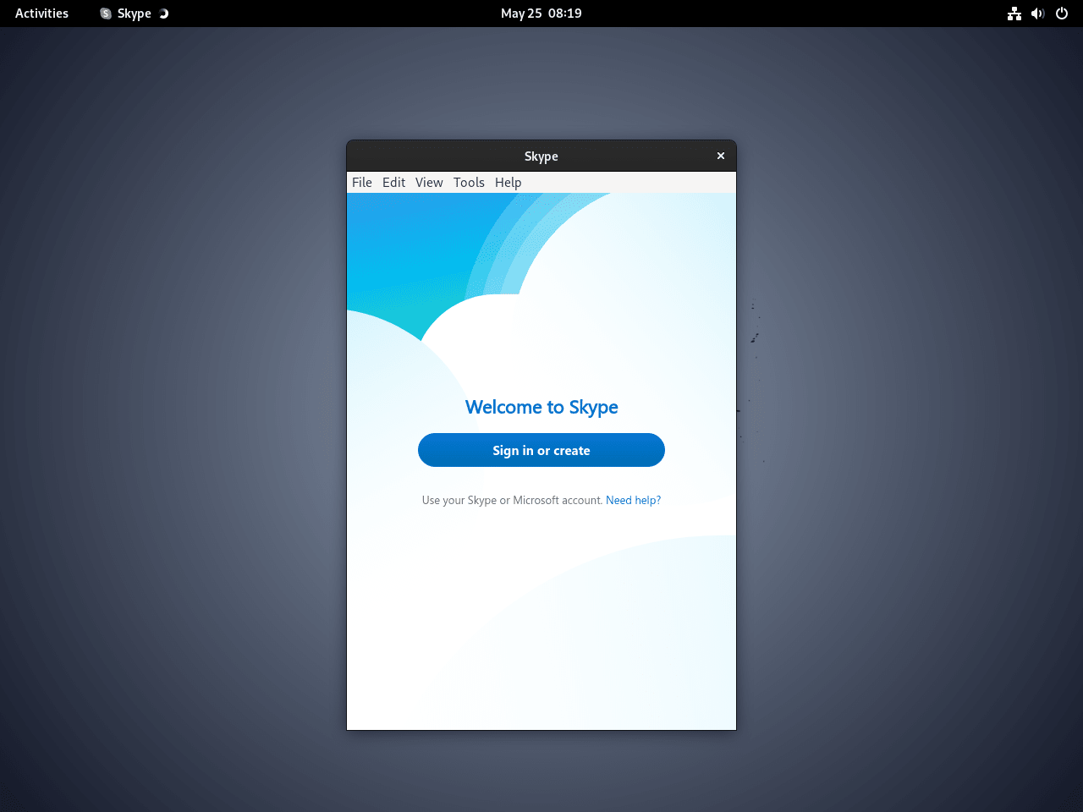This screenshot has width=1083, height=812.
Task: Follow the Need help? link
Action: click(633, 501)
